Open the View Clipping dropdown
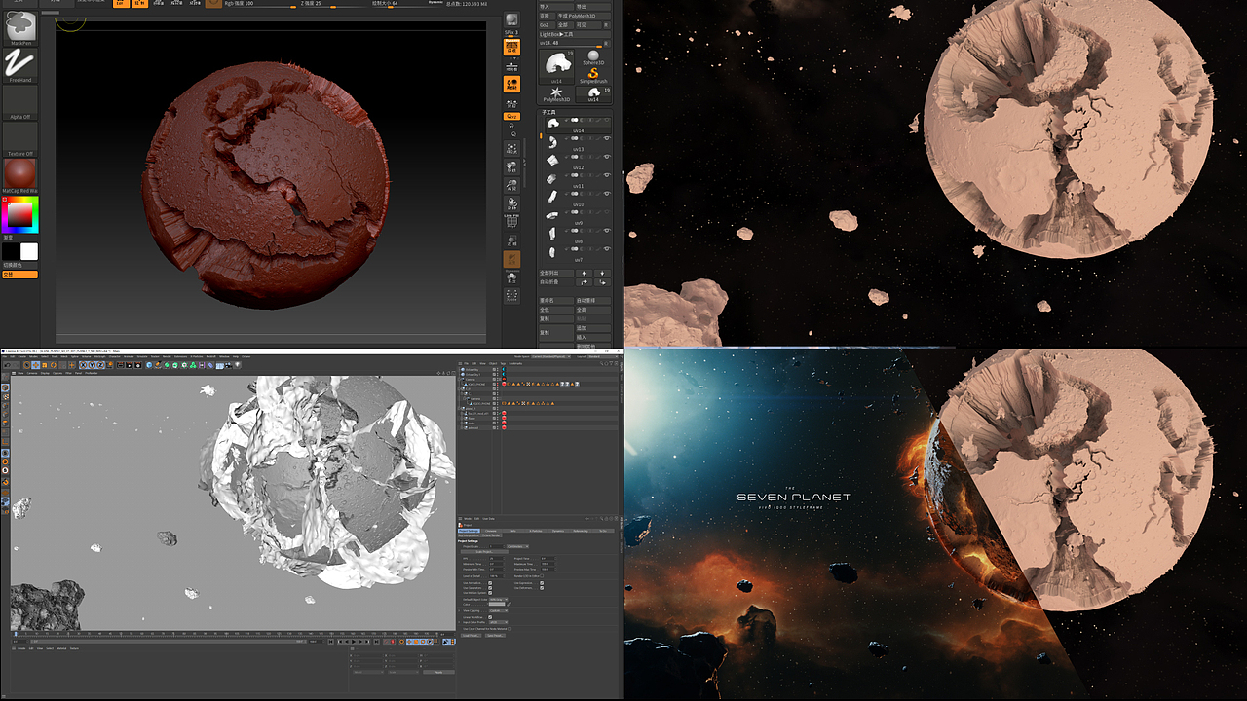The height and width of the screenshot is (701, 1247). [499, 610]
